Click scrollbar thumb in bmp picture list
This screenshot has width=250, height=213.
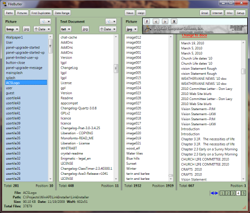(x=50, y=46)
